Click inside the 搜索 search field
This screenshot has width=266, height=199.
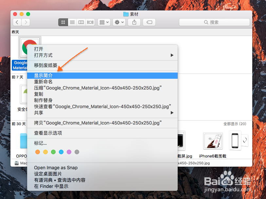pos(214,22)
